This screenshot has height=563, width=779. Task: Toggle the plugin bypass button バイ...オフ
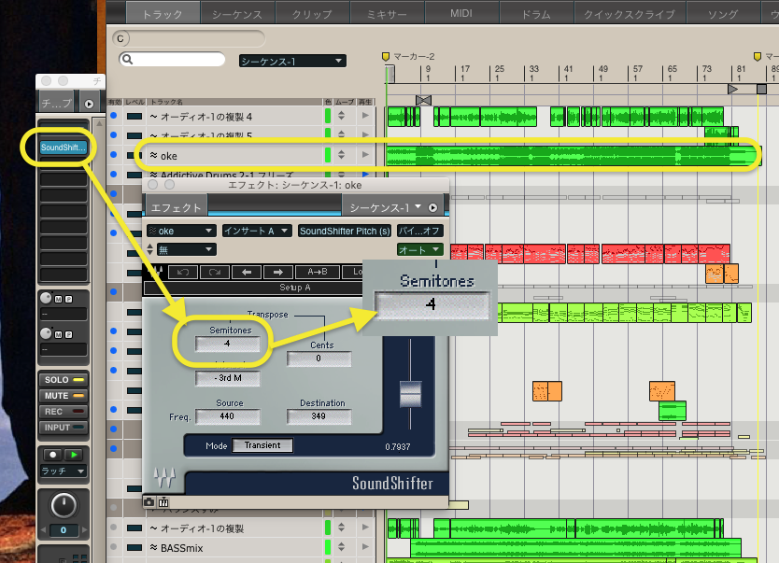tap(420, 231)
